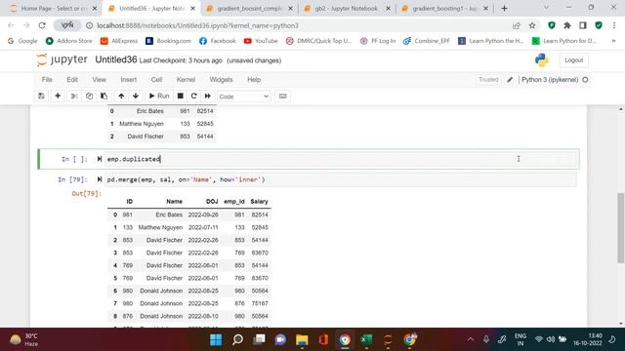The image size is (625, 351).
Task: Open the command palette keyboard icon
Action: pyautogui.click(x=282, y=97)
